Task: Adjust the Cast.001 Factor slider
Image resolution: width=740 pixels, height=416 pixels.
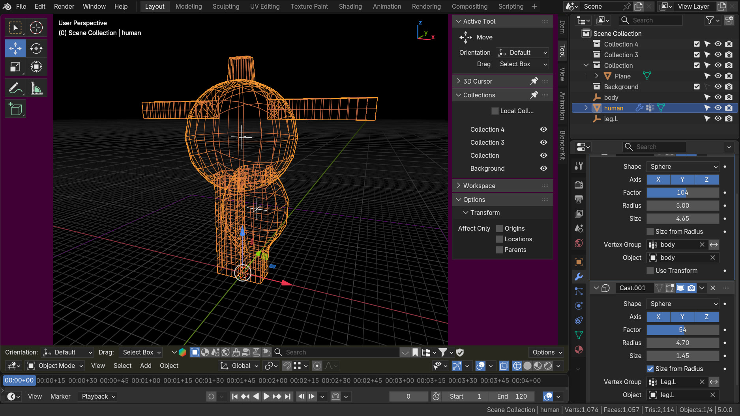Action: 682,330
